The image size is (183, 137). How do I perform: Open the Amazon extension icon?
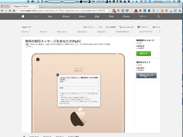[119, 11]
